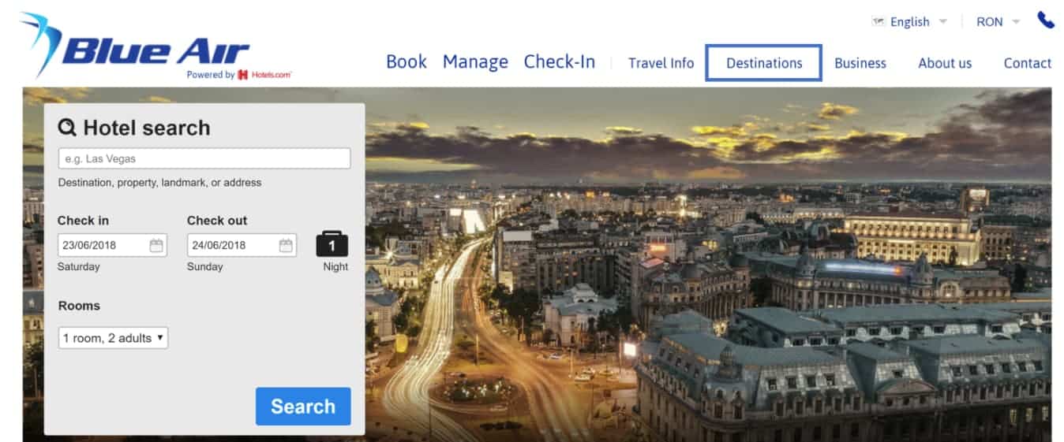Open the Travel Info menu
The height and width of the screenshot is (442, 1064).
[661, 63]
